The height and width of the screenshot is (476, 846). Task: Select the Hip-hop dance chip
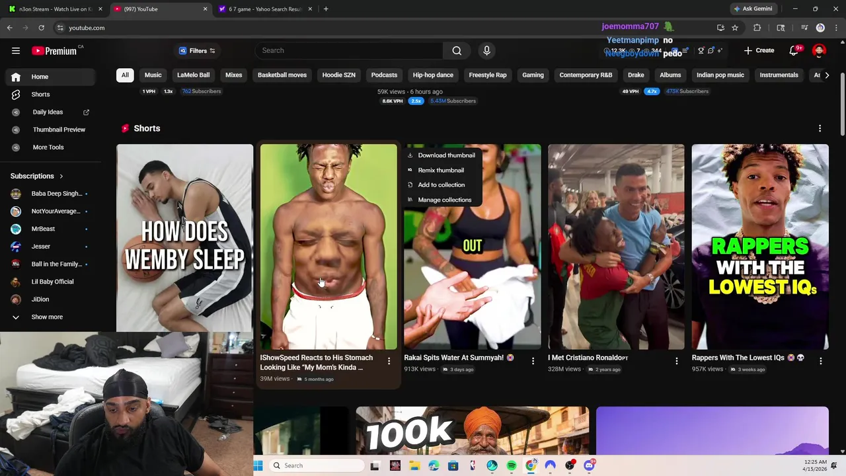(x=433, y=75)
